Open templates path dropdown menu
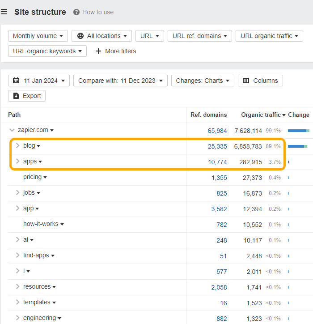This screenshot has width=313, height=324. point(54,303)
